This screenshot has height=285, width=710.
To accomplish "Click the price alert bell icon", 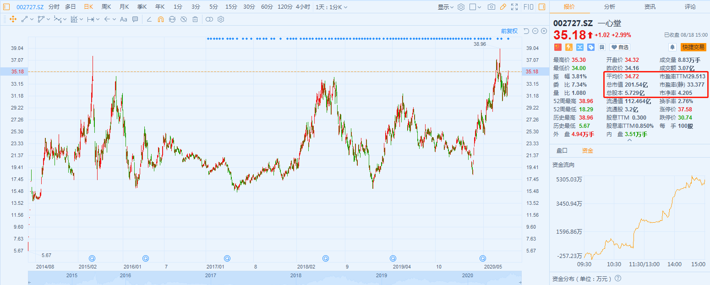I will click(x=672, y=47).
